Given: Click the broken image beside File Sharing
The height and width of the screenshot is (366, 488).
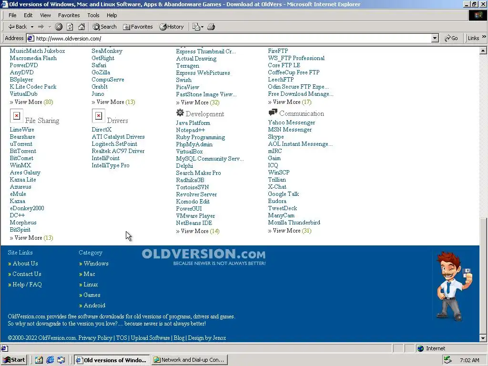Looking at the screenshot, I should pos(17,116).
